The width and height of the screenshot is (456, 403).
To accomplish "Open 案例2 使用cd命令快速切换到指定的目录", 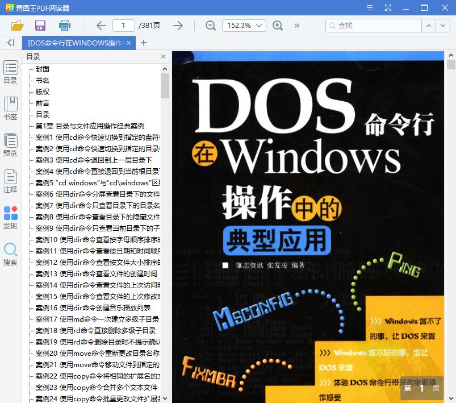I will [x=98, y=148].
